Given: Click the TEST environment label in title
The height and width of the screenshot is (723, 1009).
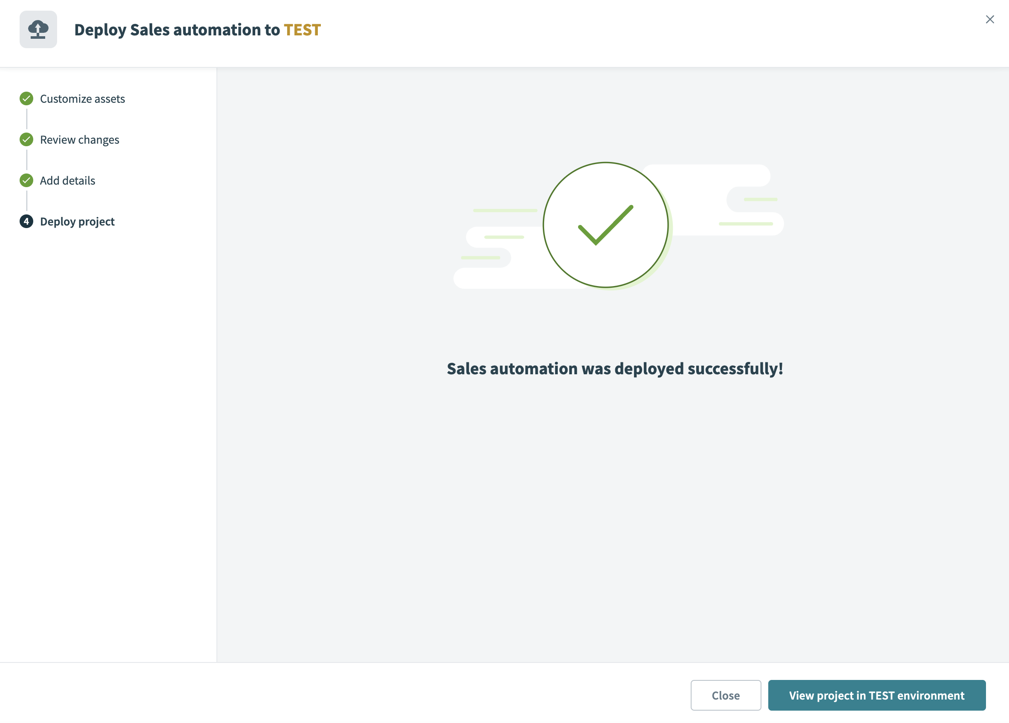Looking at the screenshot, I should pos(302,30).
